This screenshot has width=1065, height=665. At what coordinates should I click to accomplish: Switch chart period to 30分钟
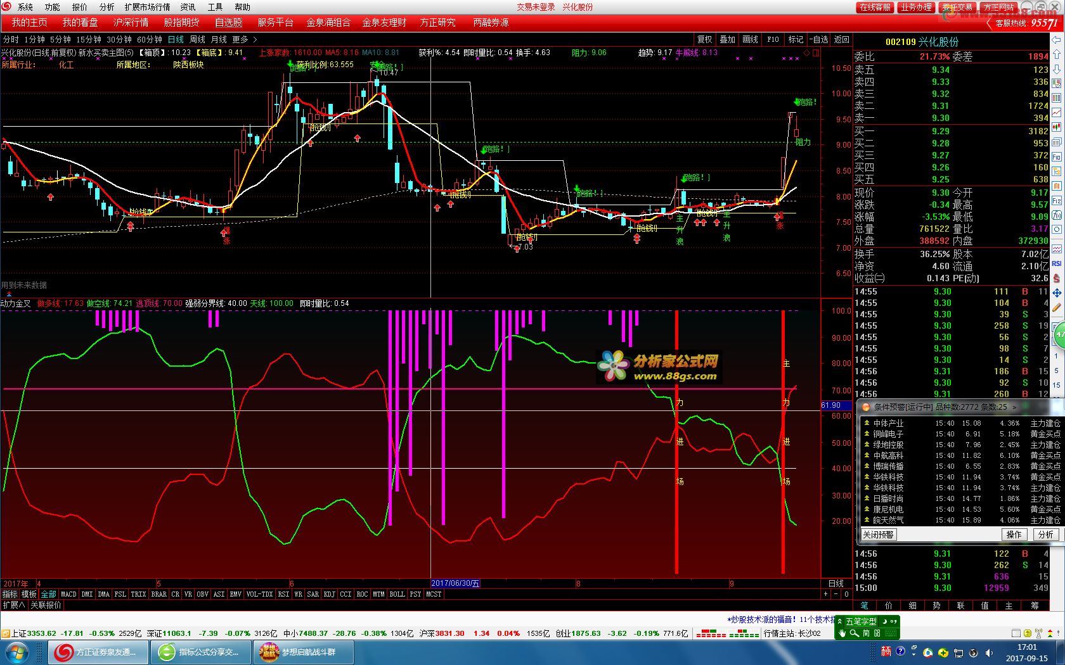[x=119, y=39]
